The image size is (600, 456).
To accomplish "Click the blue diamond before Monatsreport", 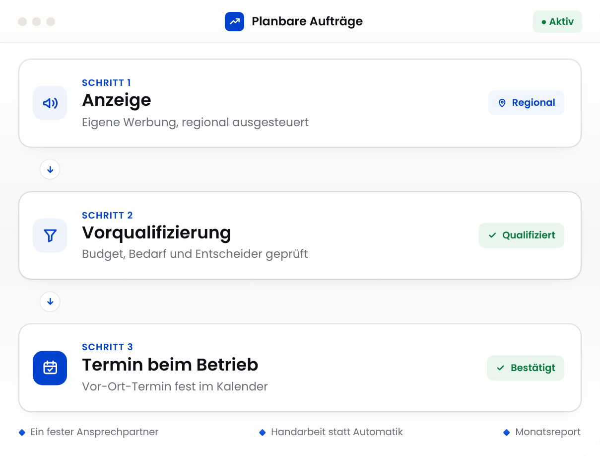I will [507, 433].
